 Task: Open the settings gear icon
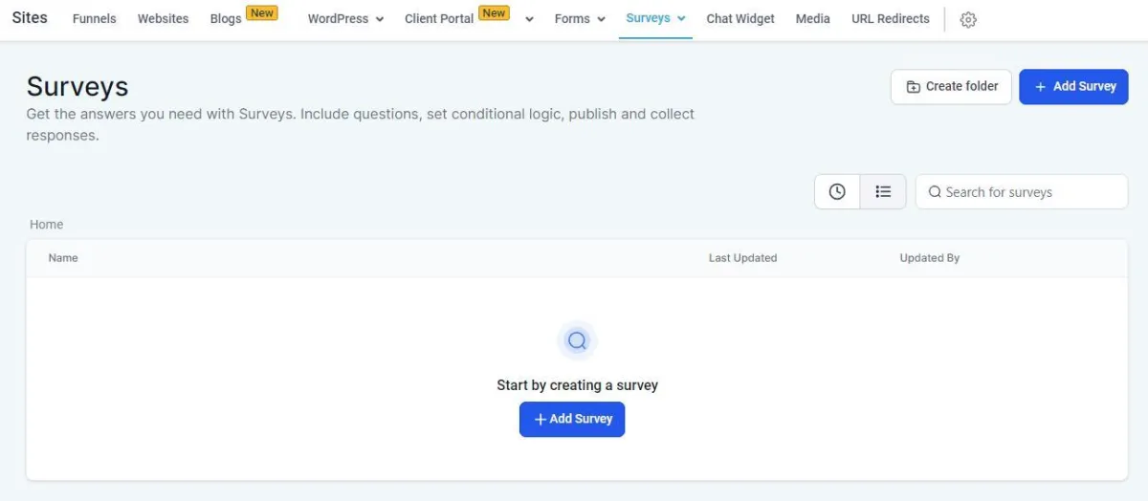click(968, 19)
